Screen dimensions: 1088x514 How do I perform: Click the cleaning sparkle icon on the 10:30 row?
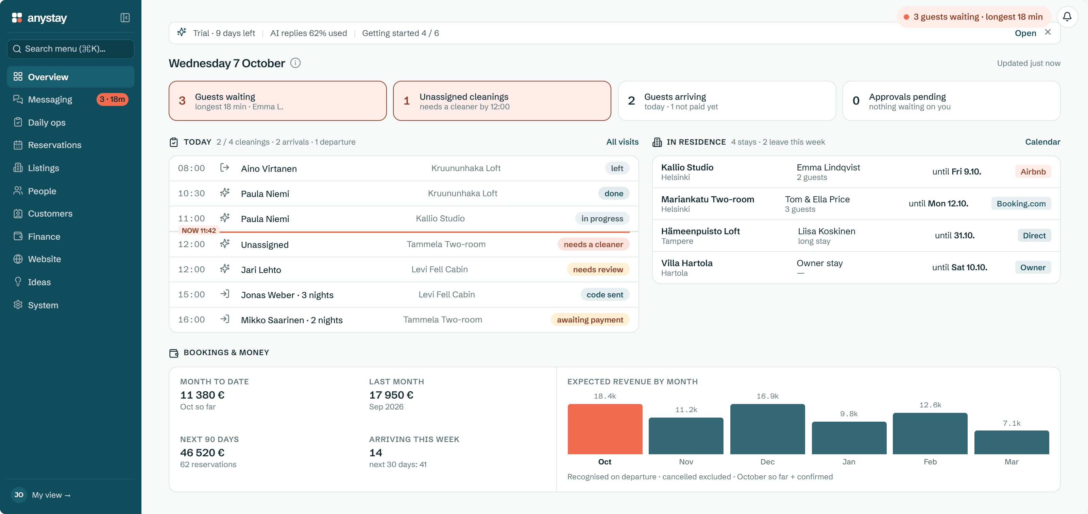pos(225,193)
